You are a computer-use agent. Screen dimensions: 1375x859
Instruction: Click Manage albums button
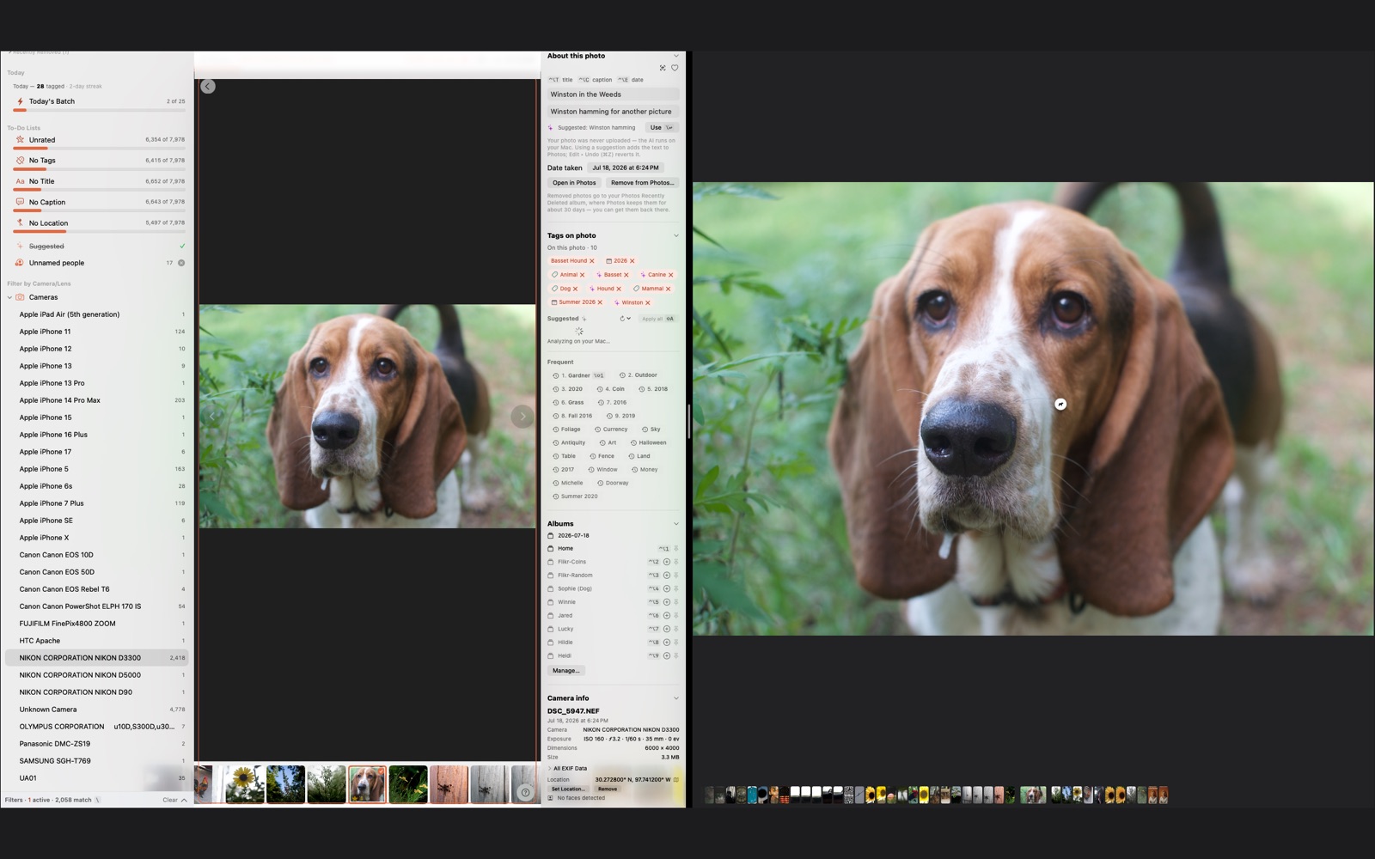pos(565,671)
